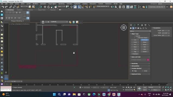The image size is (173, 97).
Task: Open the Toggle Layer Explorer icon
Action: click(124, 7)
